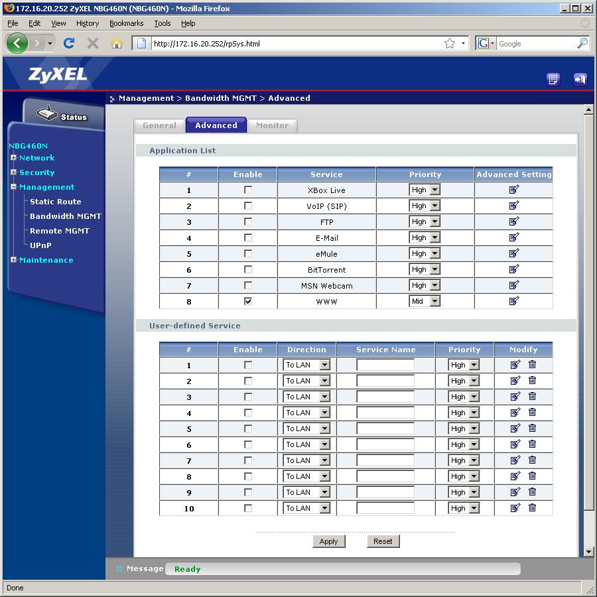Switch to the Monitor tab

click(272, 125)
